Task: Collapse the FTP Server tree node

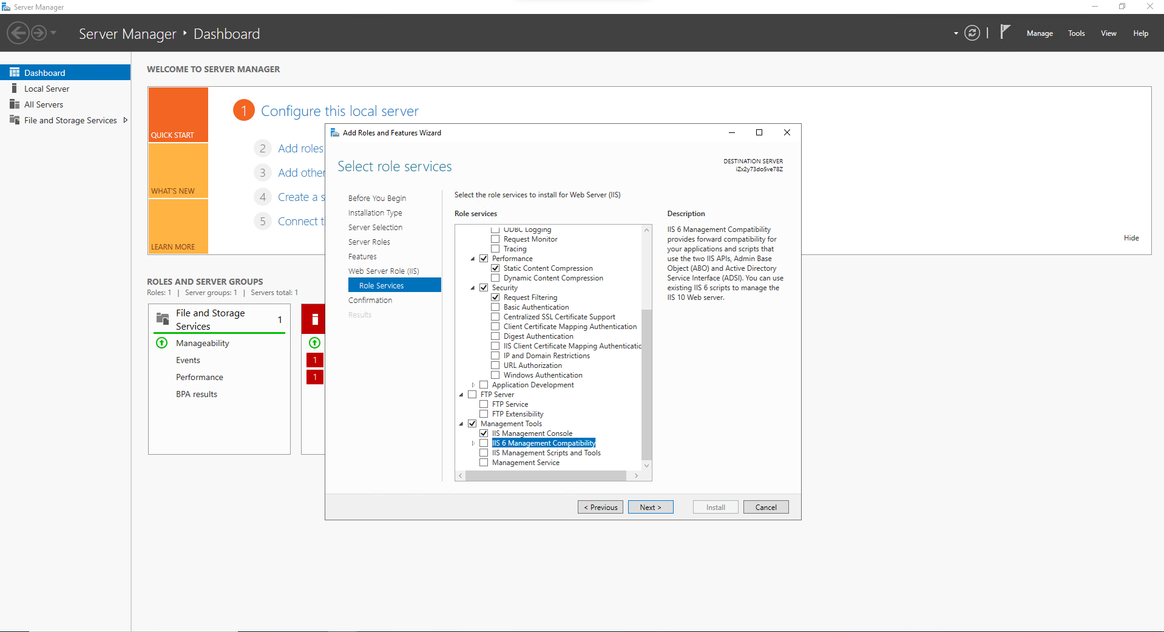Action: click(x=461, y=395)
